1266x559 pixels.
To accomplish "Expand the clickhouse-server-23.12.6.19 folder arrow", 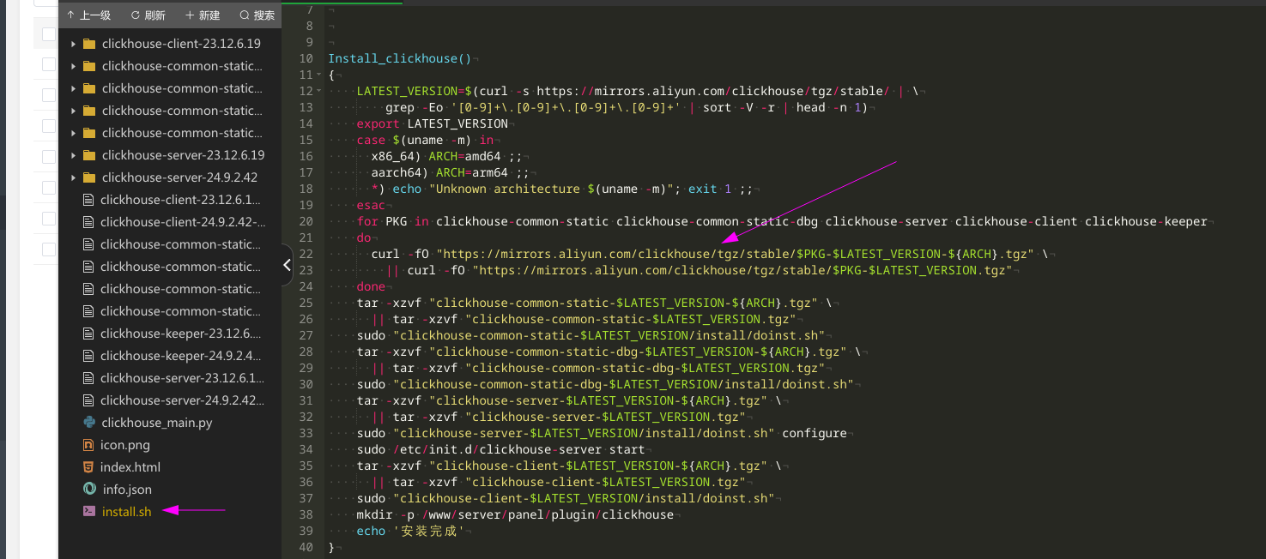I will pyautogui.click(x=74, y=155).
